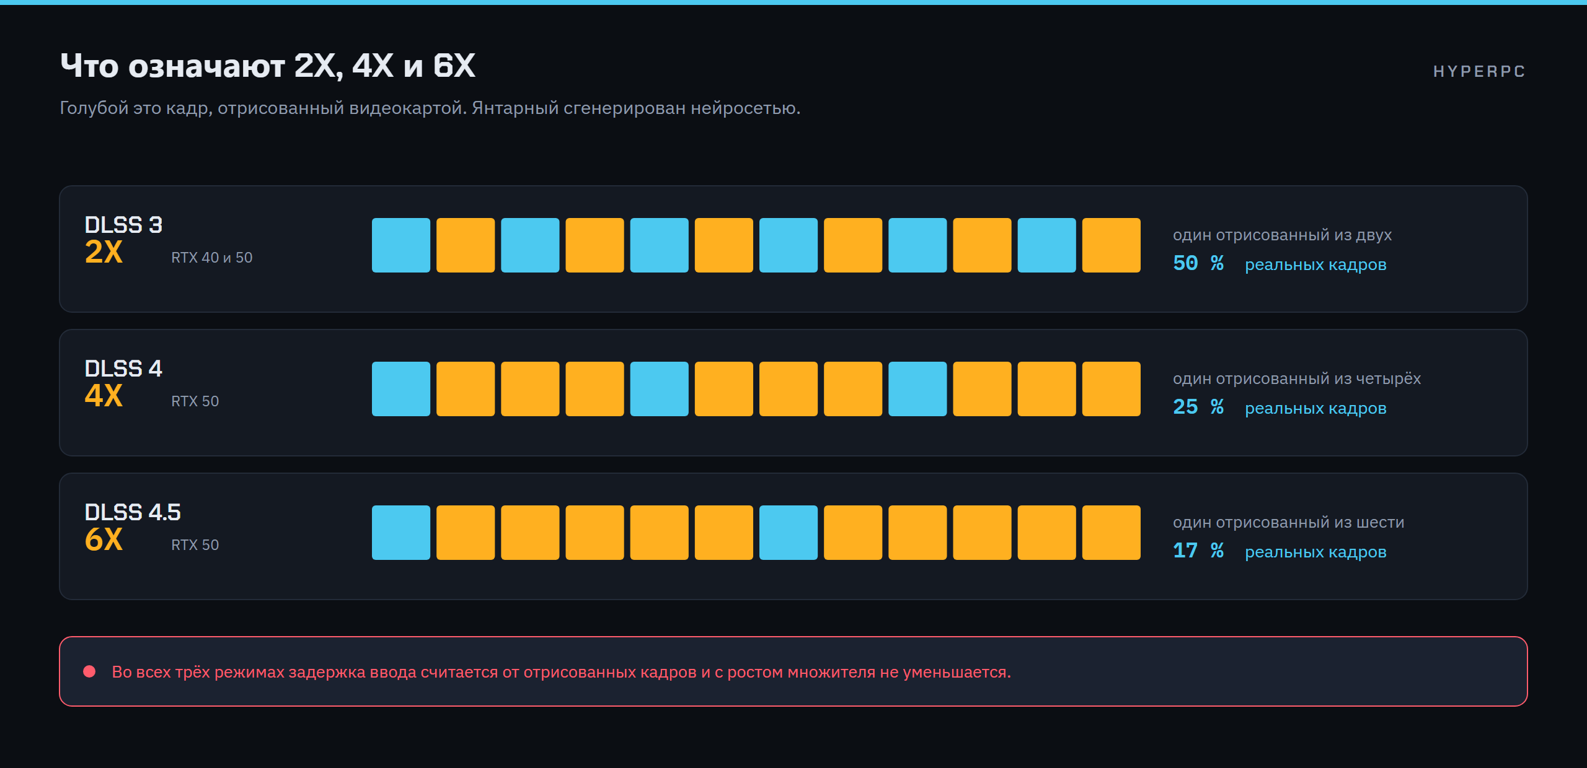Click "реальных кадров" in the DLSS 3 row

coord(1315,265)
